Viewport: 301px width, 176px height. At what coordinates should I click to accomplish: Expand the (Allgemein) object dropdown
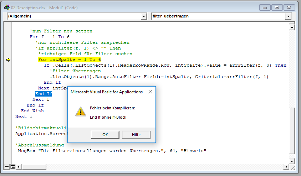point(144,16)
